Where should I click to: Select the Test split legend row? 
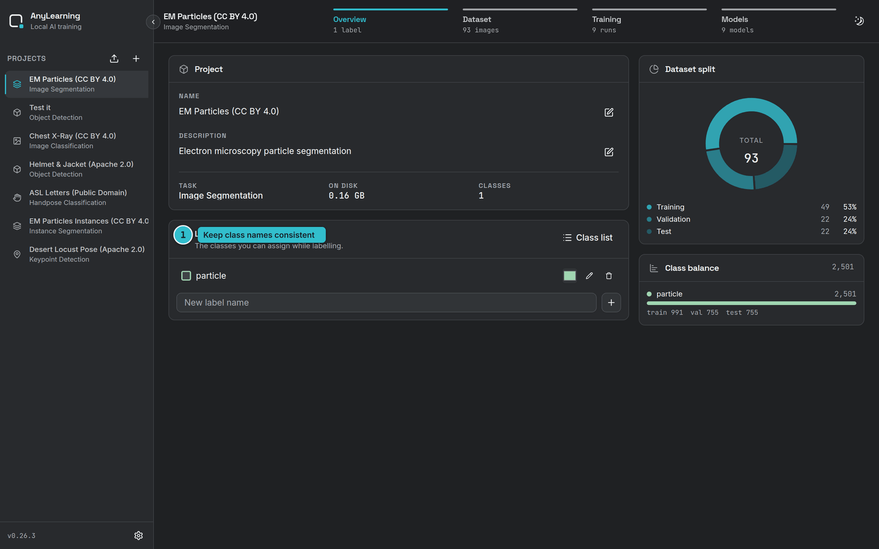click(752, 231)
